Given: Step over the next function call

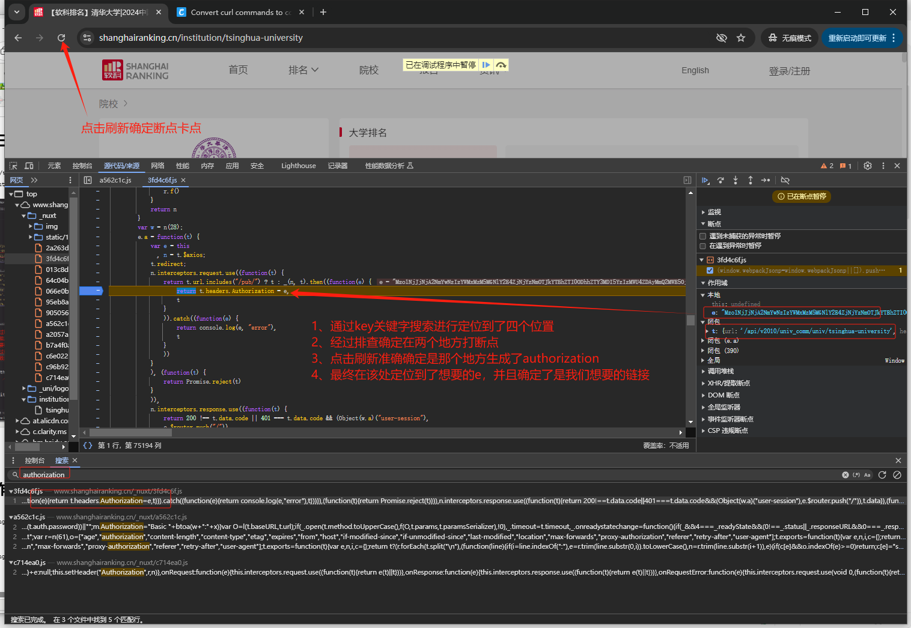Looking at the screenshot, I should click(721, 180).
